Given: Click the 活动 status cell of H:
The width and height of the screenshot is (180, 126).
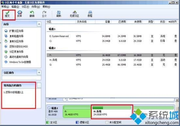Looking at the screenshot, I should click(x=163, y=60).
